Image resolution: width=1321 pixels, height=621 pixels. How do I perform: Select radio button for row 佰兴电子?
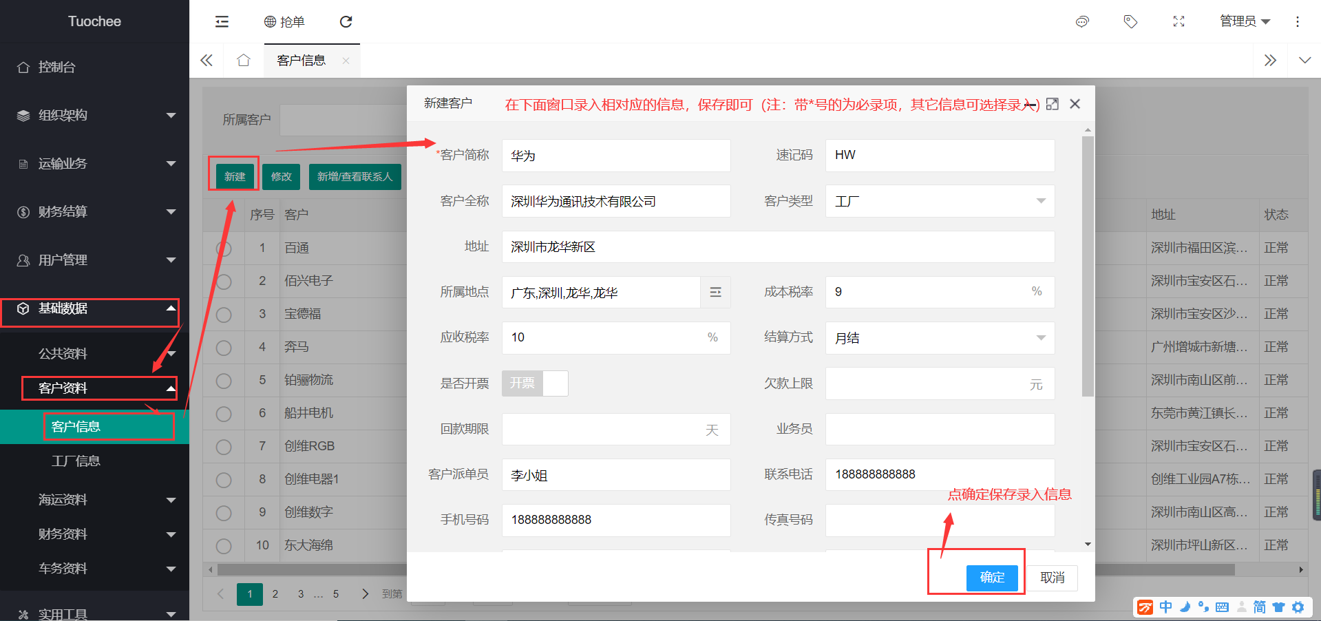(x=224, y=282)
